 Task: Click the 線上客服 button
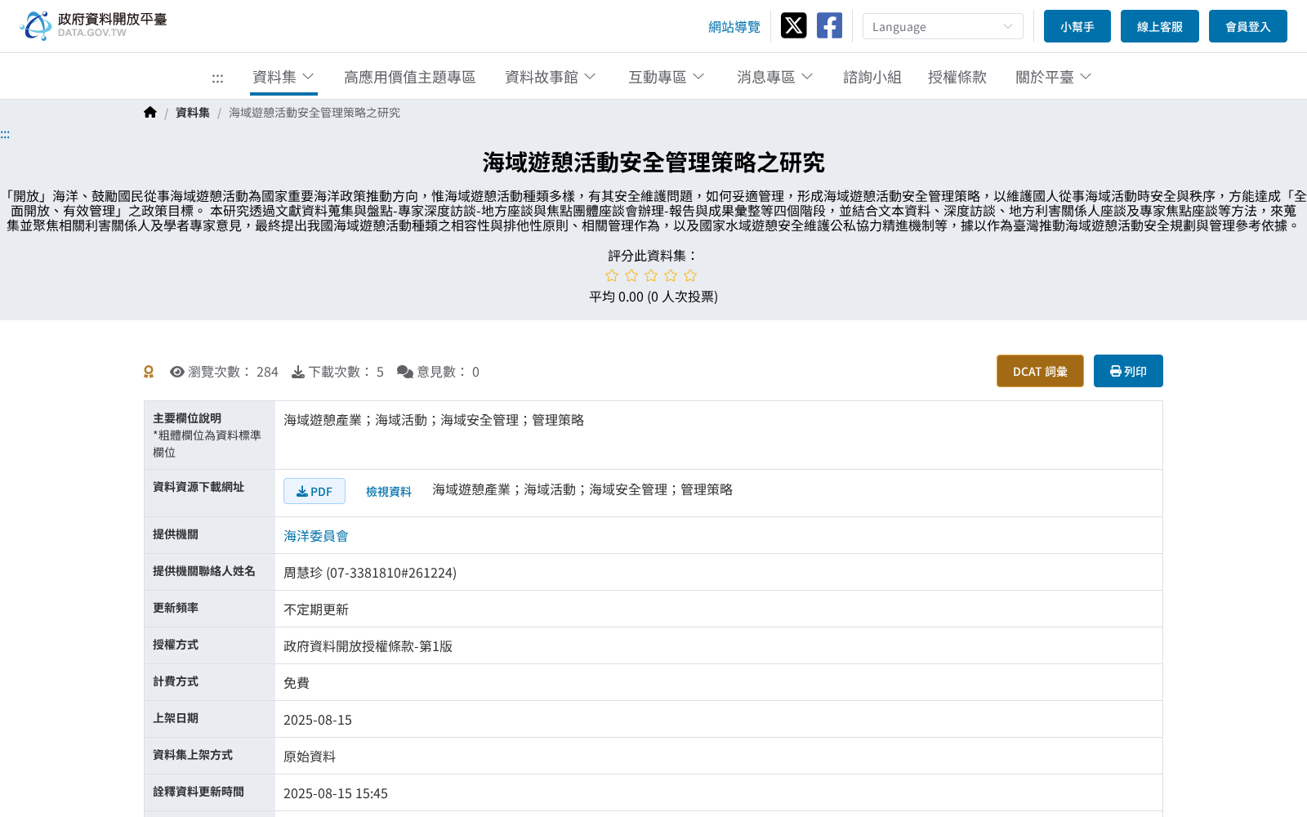1160,26
